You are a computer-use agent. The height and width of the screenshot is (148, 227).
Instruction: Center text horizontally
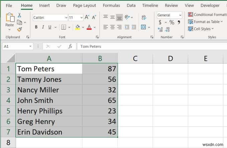pyautogui.click(x=112, y=27)
